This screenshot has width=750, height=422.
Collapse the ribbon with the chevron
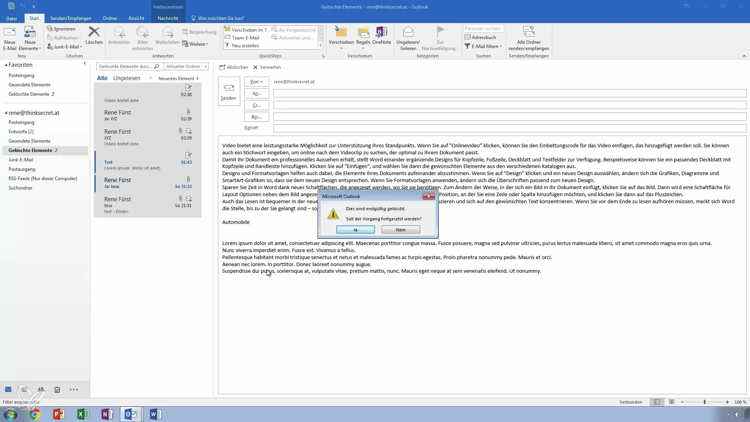pos(744,56)
